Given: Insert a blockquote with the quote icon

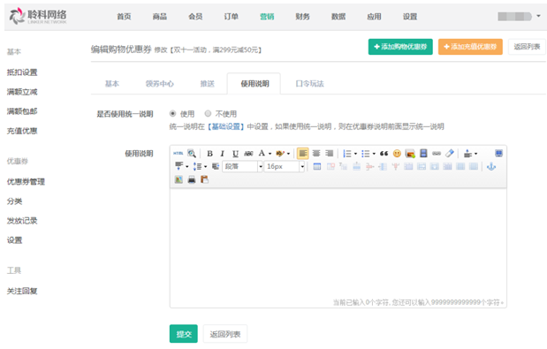Looking at the screenshot, I should point(384,154).
